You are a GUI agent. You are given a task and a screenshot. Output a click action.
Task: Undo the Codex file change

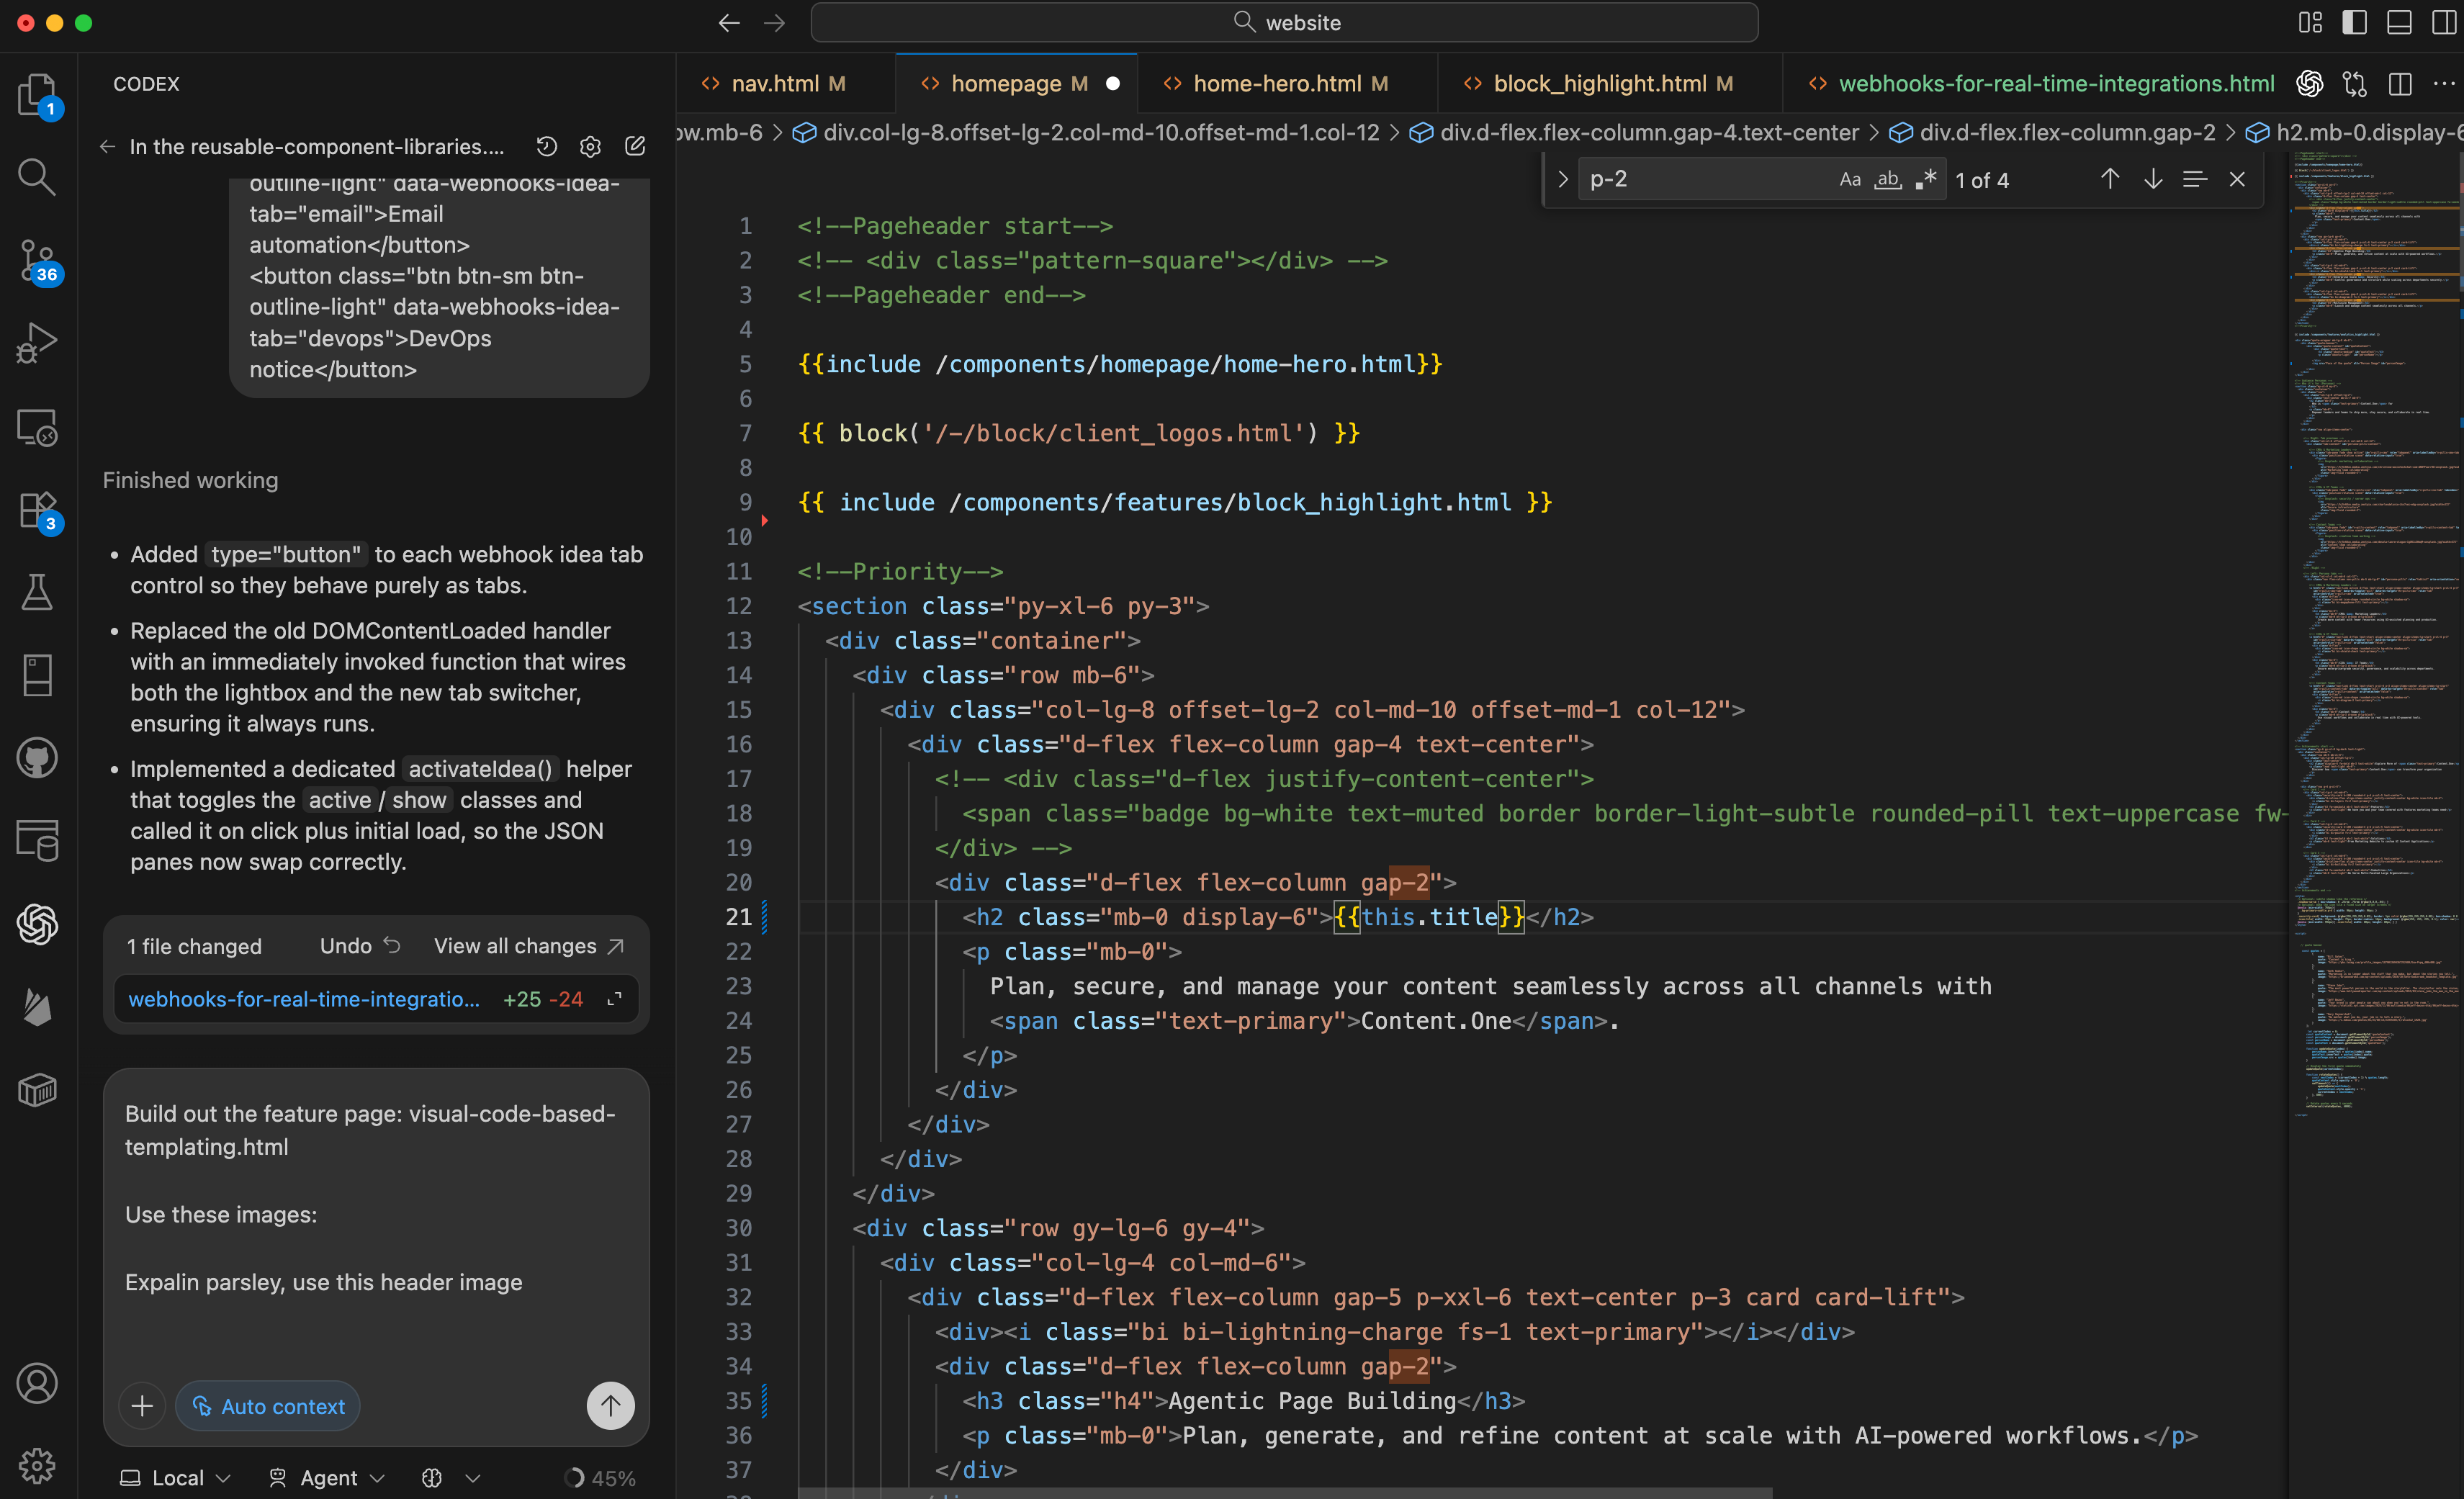point(360,946)
